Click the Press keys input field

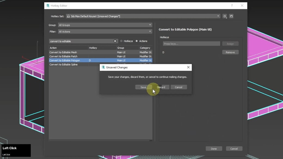(190, 43)
